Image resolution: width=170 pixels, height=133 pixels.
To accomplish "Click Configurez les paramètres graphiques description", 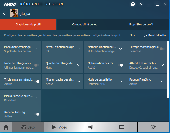I will tap(63, 35).
